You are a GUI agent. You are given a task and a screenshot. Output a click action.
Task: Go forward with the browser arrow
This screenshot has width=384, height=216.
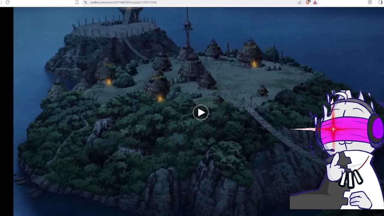click(1, 2)
